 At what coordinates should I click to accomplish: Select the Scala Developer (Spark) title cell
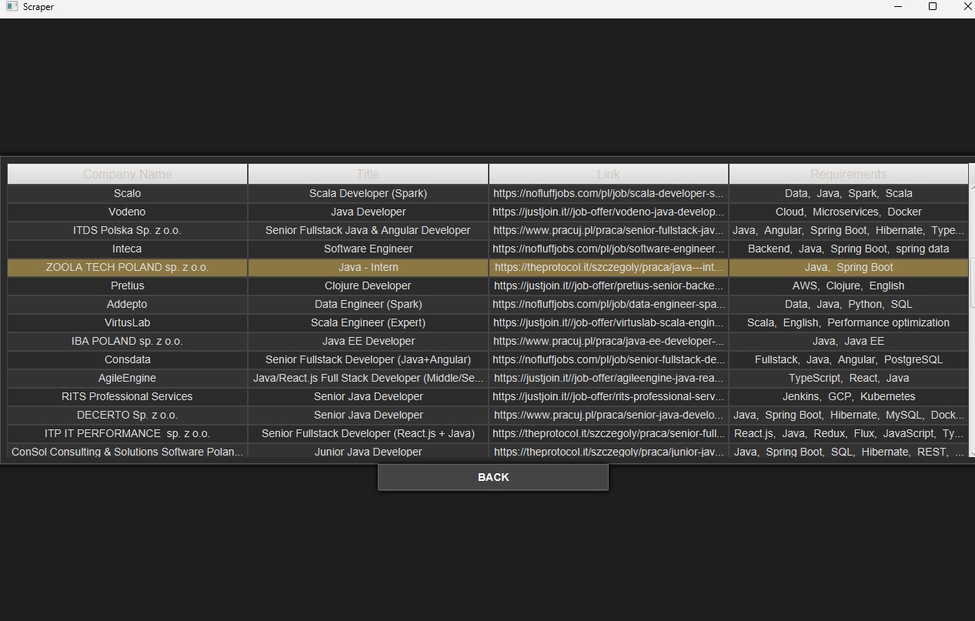click(x=368, y=193)
